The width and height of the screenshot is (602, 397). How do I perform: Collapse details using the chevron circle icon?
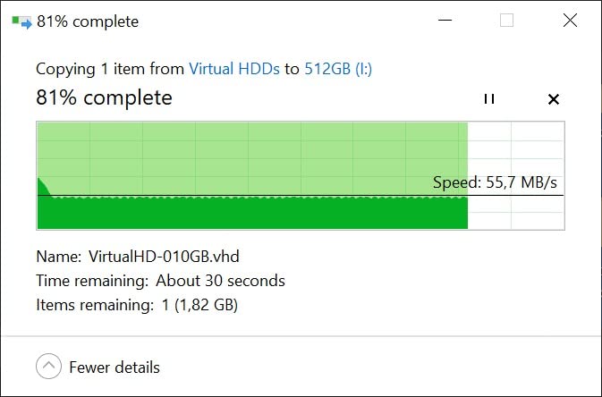pos(48,367)
